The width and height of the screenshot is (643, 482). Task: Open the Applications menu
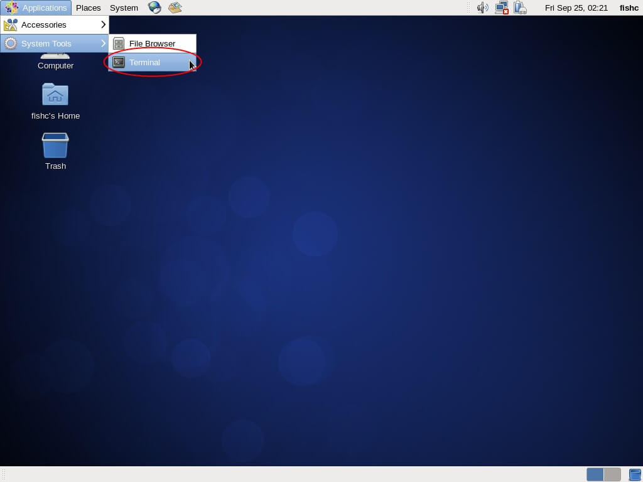[x=36, y=8]
